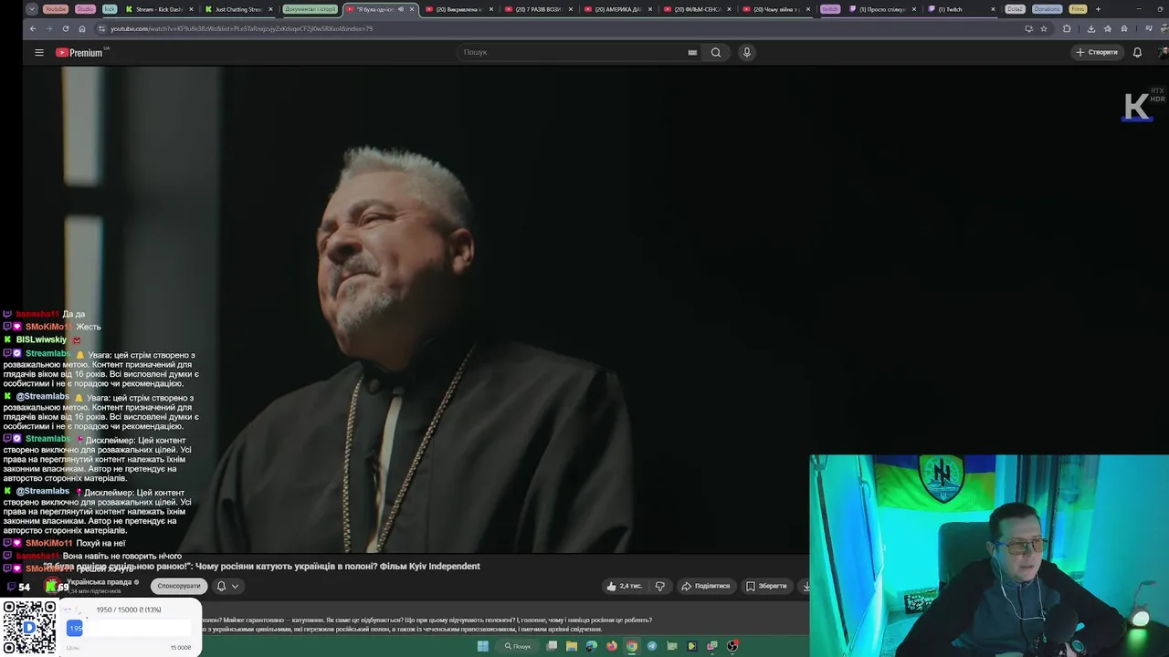This screenshot has width=1169, height=657.
Task: Switch to the Чому війна tab
Action: pos(776,9)
